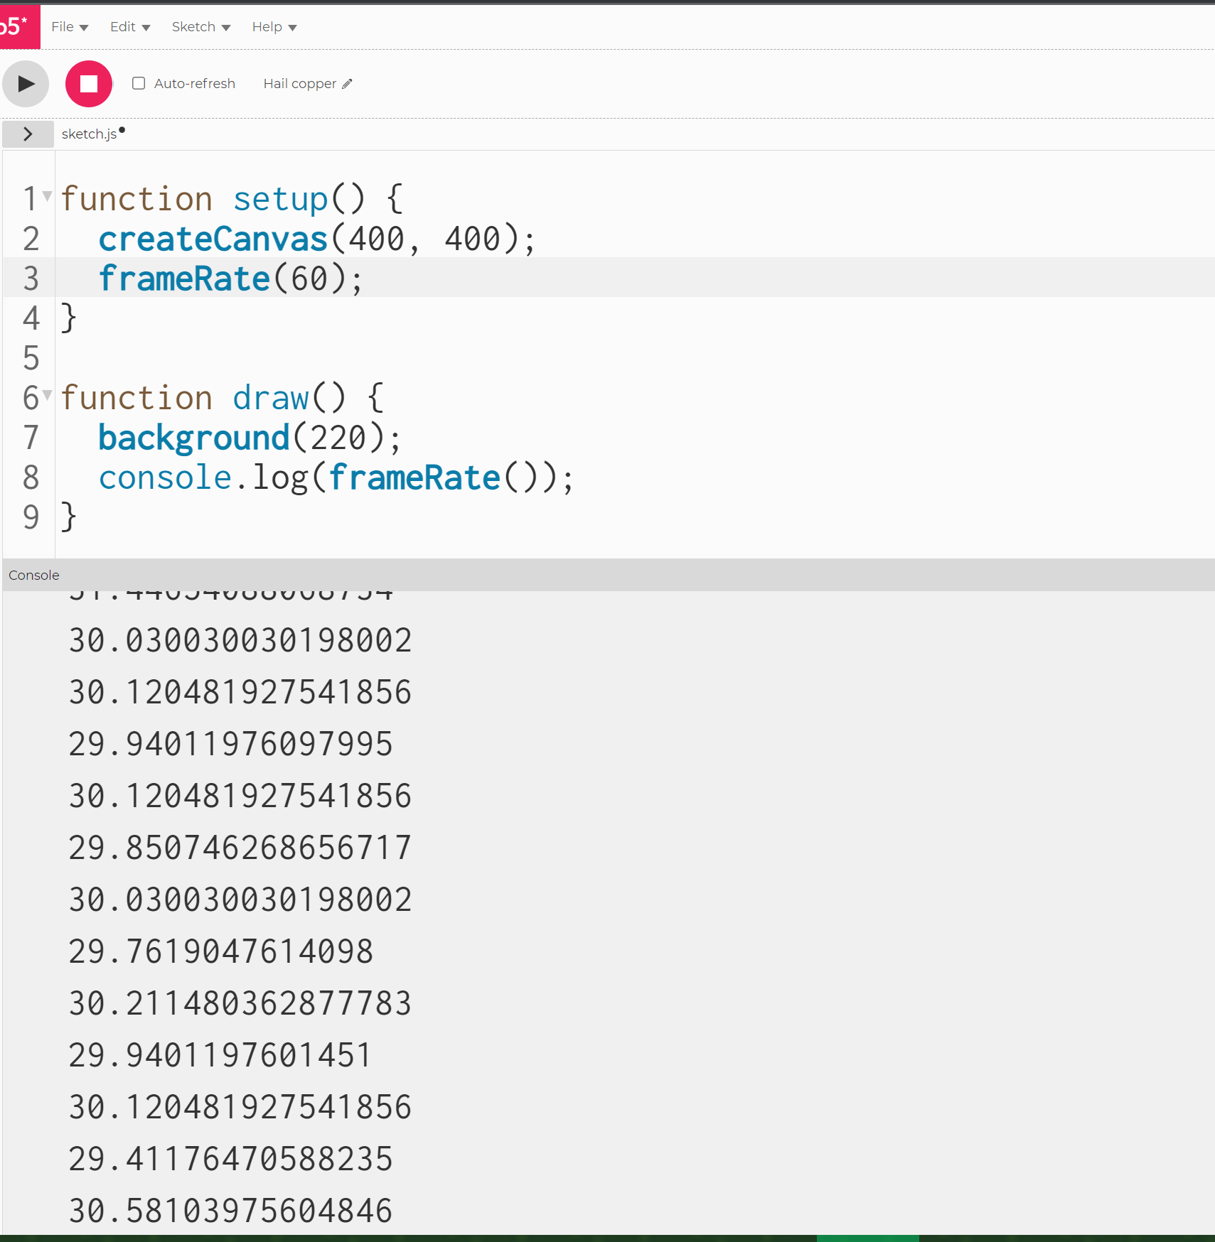Click the unsaved-changes dot on sketch.js

(122, 129)
